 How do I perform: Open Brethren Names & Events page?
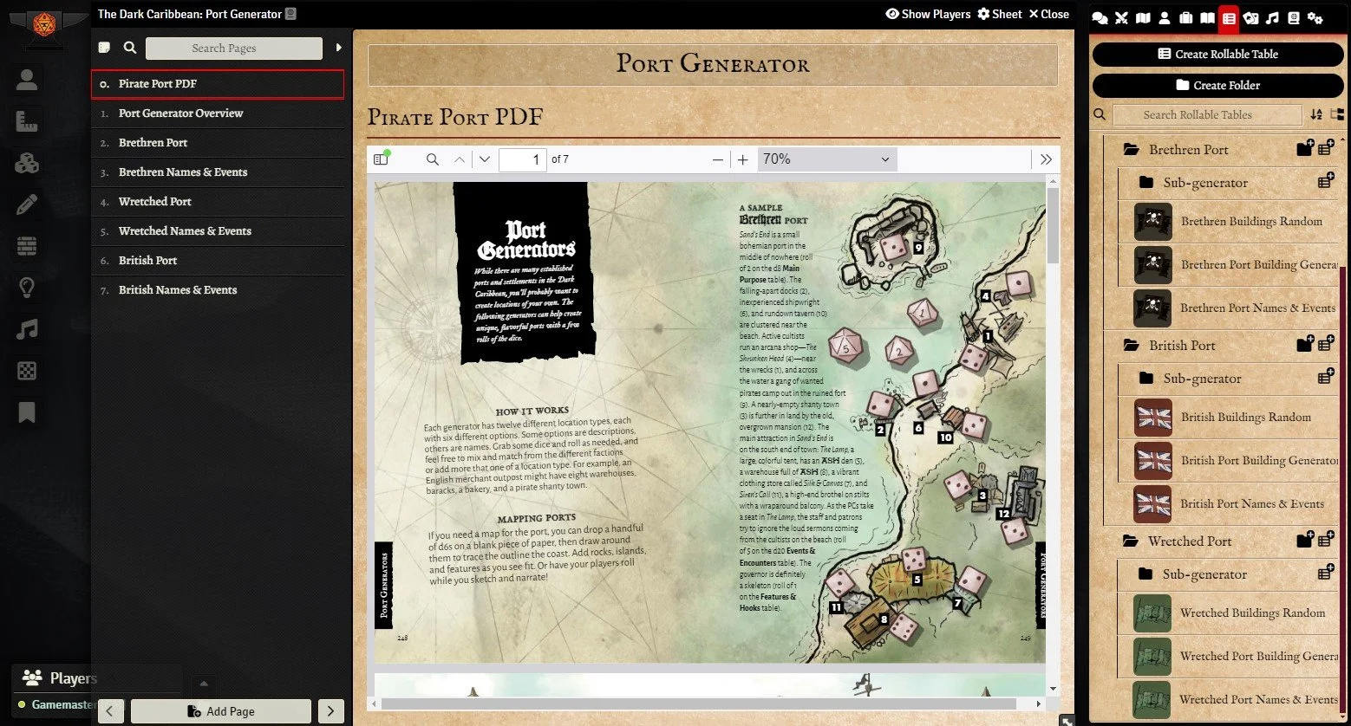(218, 172)
